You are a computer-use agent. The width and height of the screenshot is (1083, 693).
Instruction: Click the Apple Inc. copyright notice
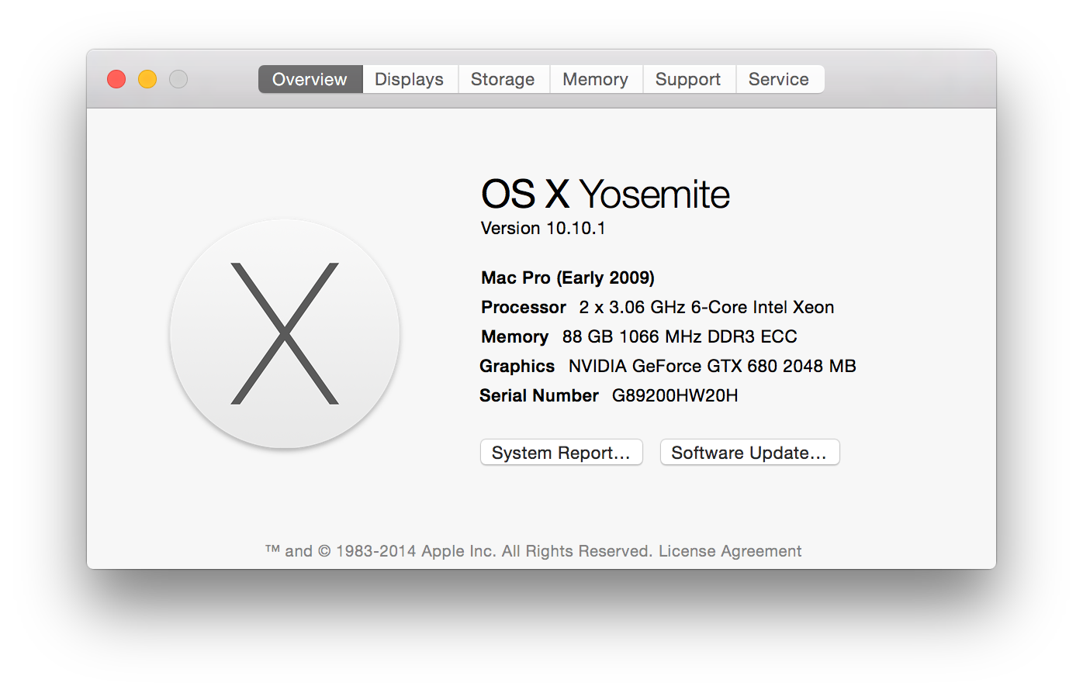coord(458,551)
